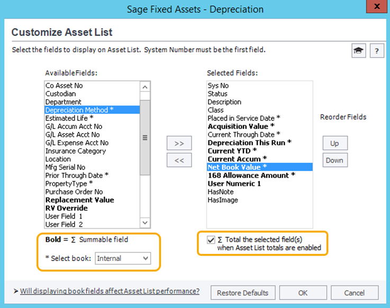
Task: Select Depreciation This Run in Selected Fields
Action: [x=249, y=143]
